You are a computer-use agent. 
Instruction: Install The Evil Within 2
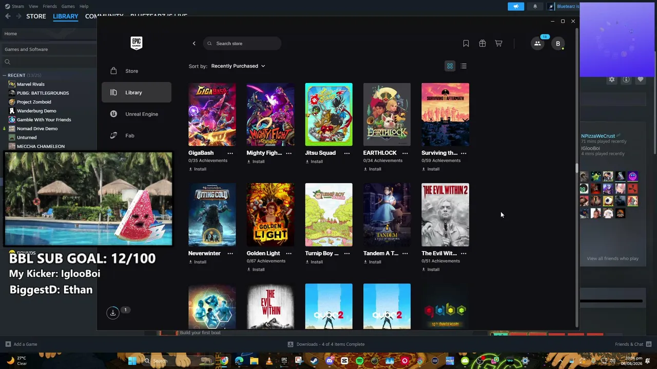[x=431, y=270]
